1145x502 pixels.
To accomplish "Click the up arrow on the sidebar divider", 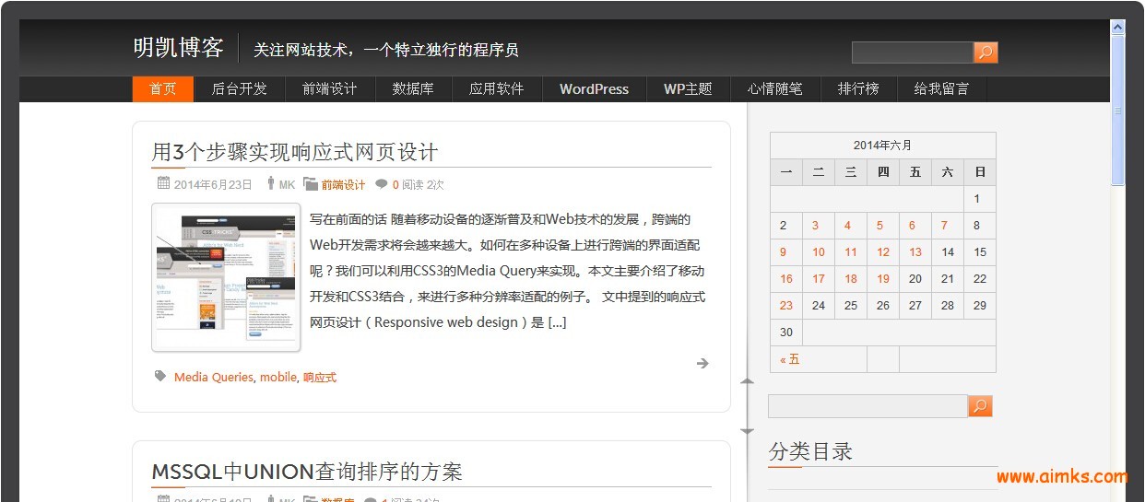I will pyautogui.click(x=747, y=380).
